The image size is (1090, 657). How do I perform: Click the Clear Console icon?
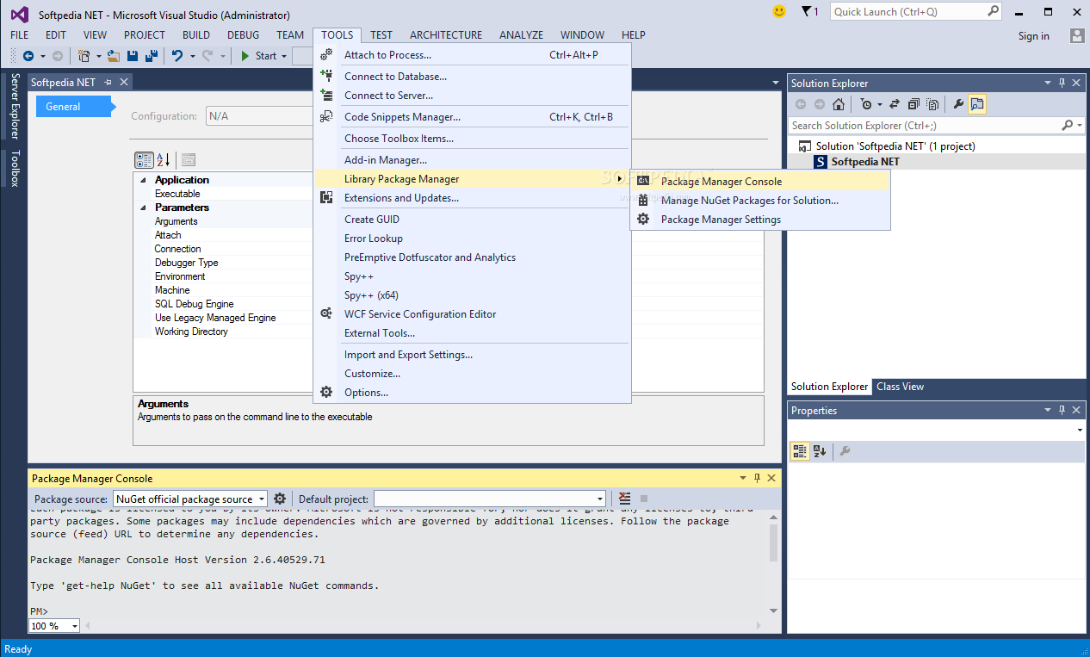pyautogui.click(x=624, y=499)
